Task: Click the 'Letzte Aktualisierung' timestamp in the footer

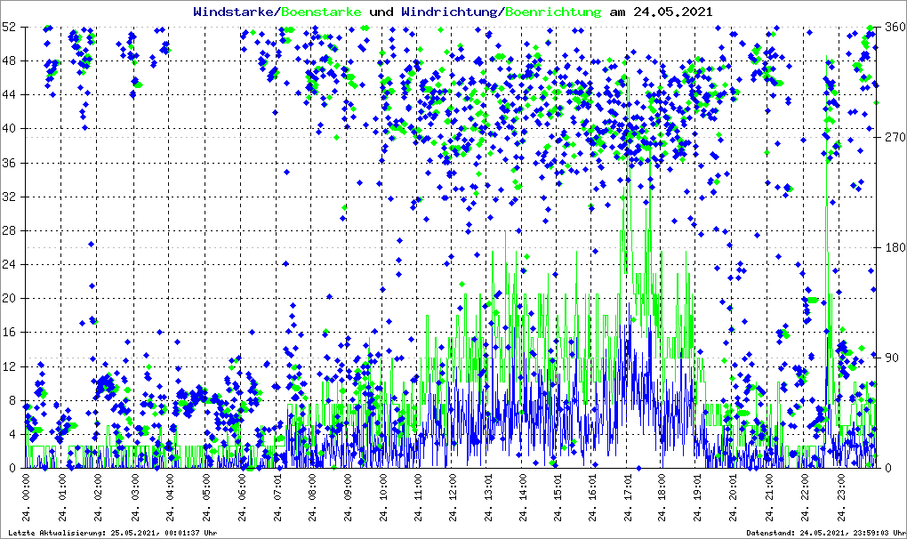Action: tap(111, 533)
